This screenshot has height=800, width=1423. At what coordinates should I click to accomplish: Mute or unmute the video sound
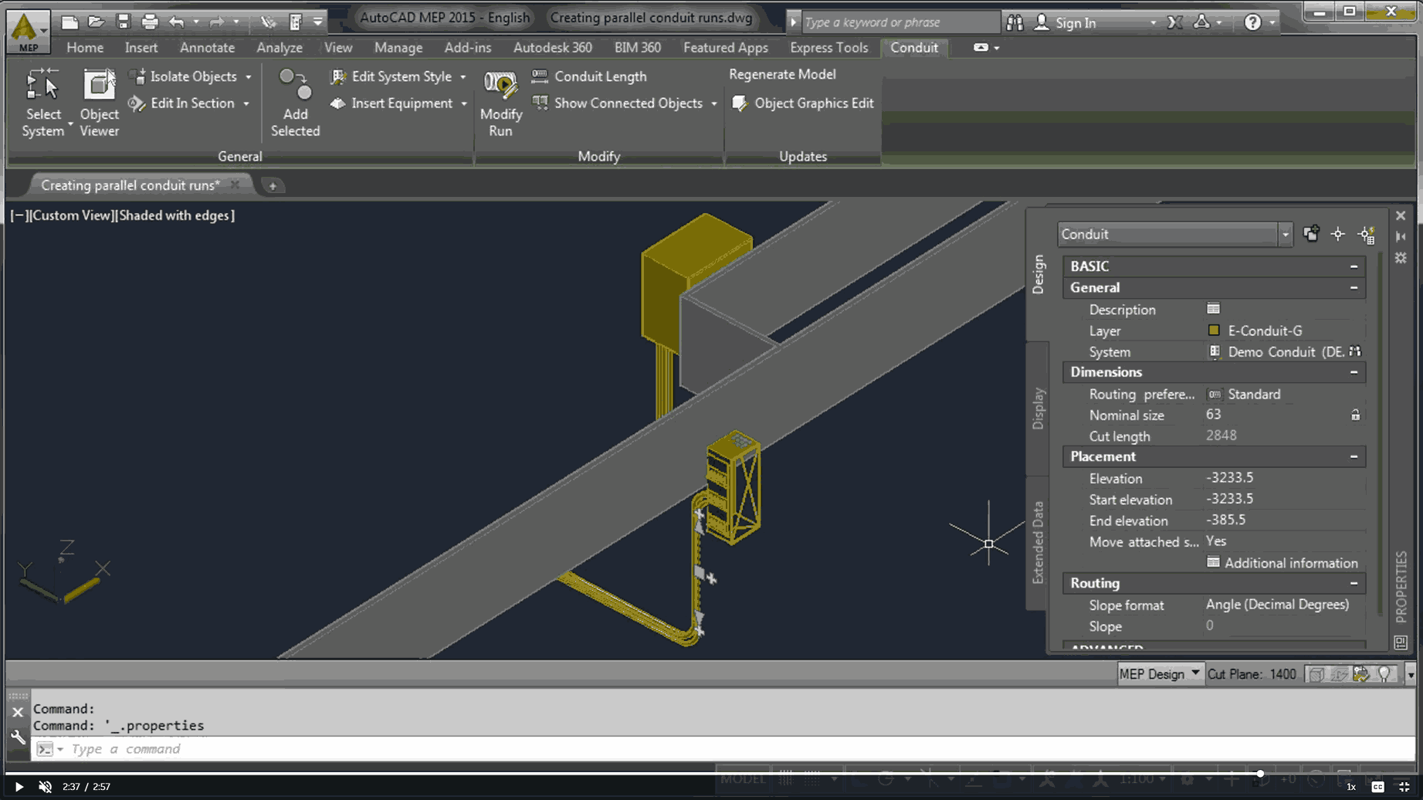click(45, 787)
